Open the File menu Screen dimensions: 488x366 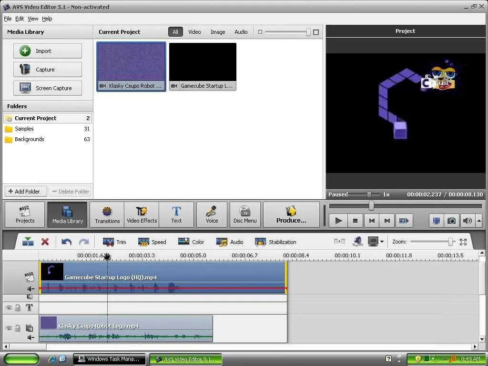click(8, 19)
